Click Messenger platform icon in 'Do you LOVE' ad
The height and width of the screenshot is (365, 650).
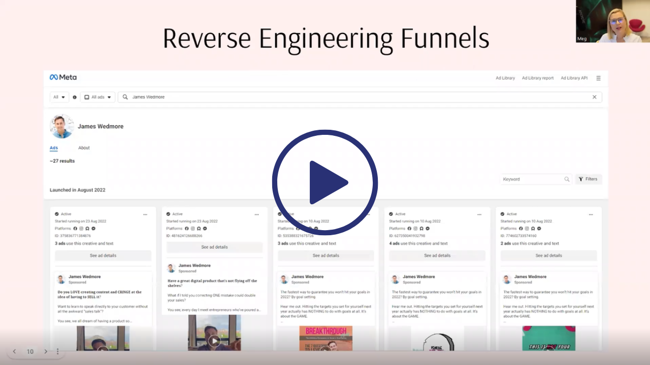click(93, 229)
